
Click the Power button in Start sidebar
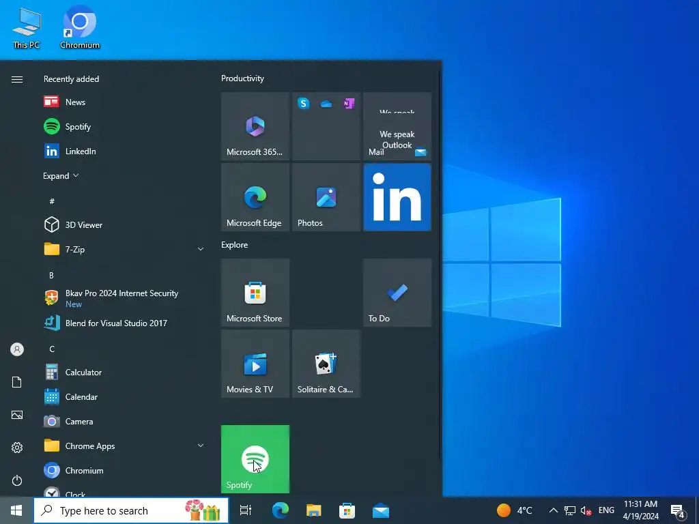pyautogui.click(x=17, y=480)
